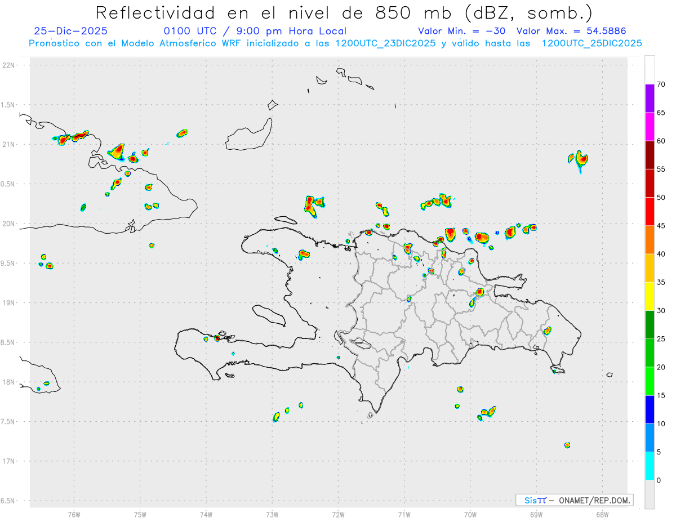Click the "50" label on the color scale
Viewport: 676px width, 522px height.
click(x=661, y=198)
